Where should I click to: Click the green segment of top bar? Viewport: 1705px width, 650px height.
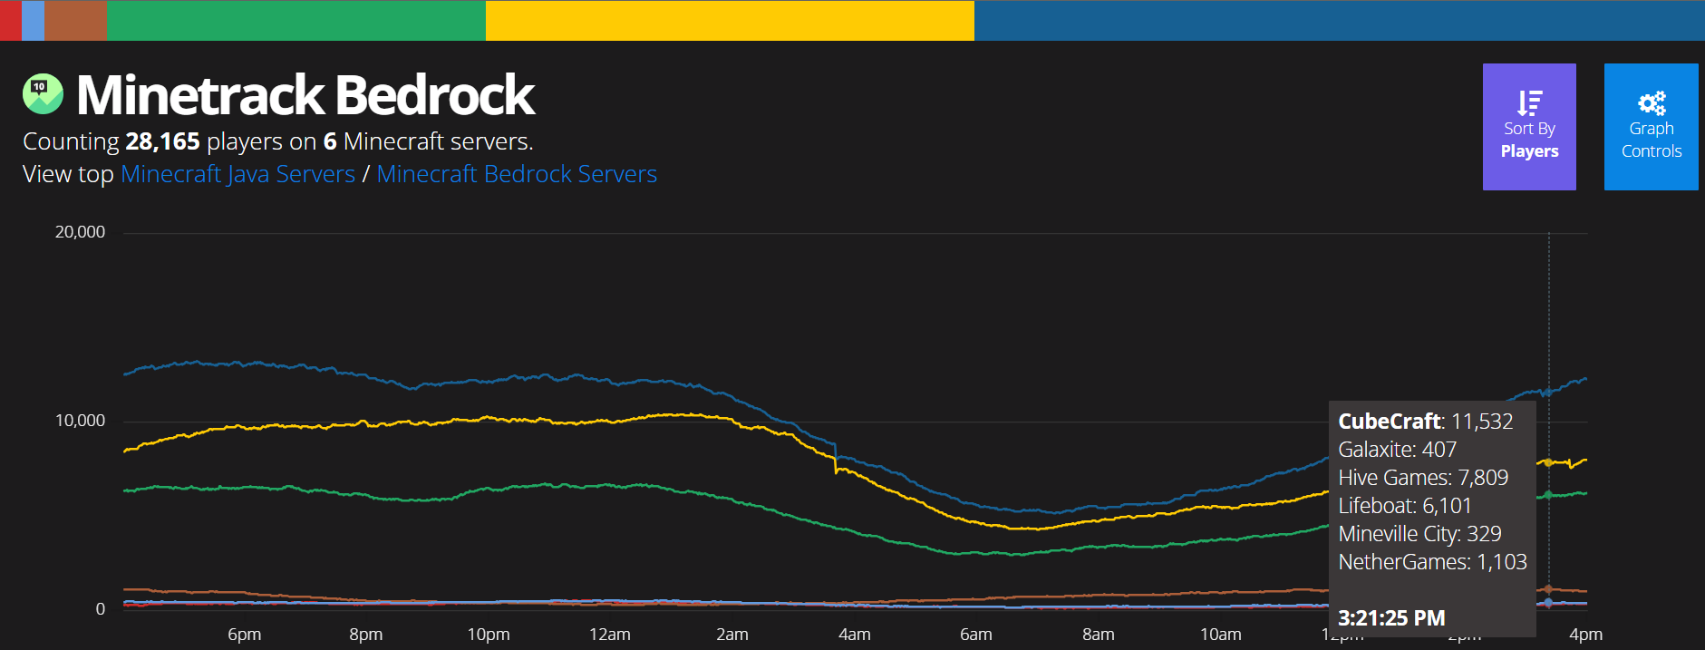[x=296, y=20]
